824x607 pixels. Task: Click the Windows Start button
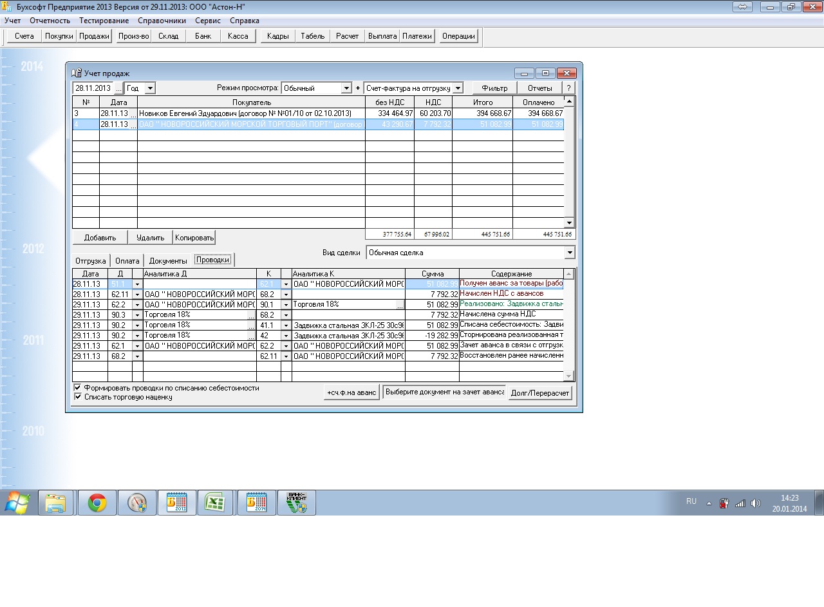(x=17, y=503)
